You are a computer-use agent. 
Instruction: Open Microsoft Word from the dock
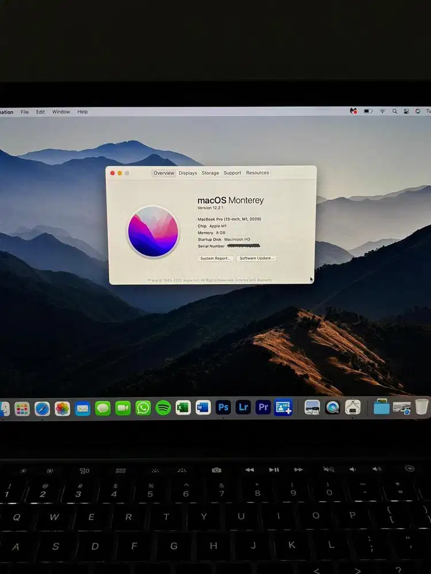click(203, 408)
